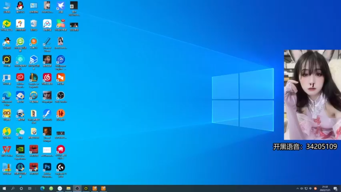Launch Adobe Photoshop Ps shortcut

pyautogui.click(x=47, y=170)
